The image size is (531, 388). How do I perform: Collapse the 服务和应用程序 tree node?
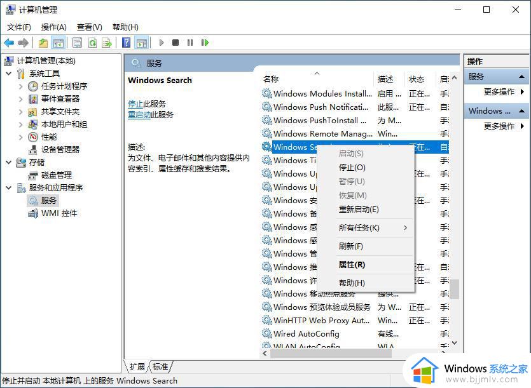point(9,188)
